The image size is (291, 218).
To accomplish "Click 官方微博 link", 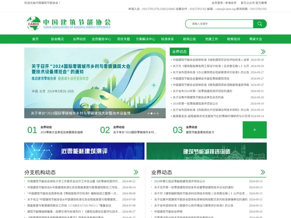I will click(x=261, y=3).
